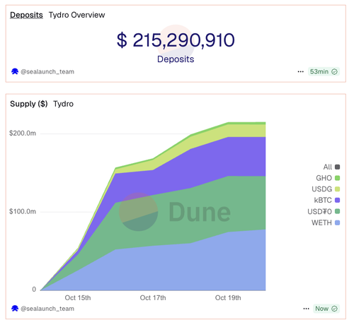Click the sealaunch_team avatar icon in Deposits card
The width and height of the screenshot is (354, 327).
point(15,71)
